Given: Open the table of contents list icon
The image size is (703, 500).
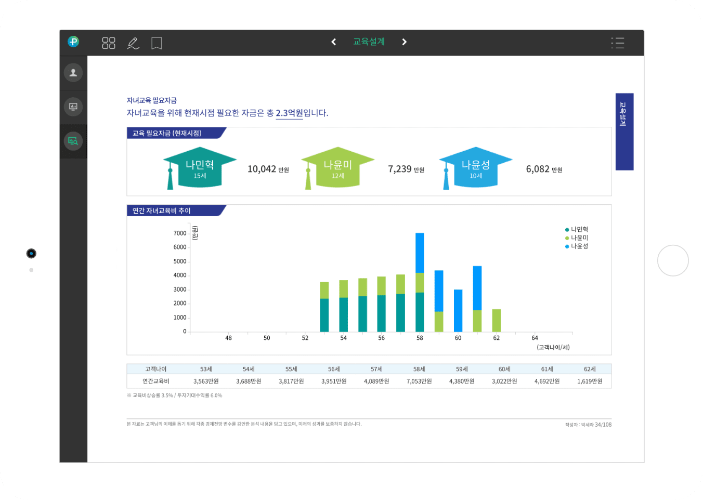Looking at the screenshot, I should (x=618, y=43).
